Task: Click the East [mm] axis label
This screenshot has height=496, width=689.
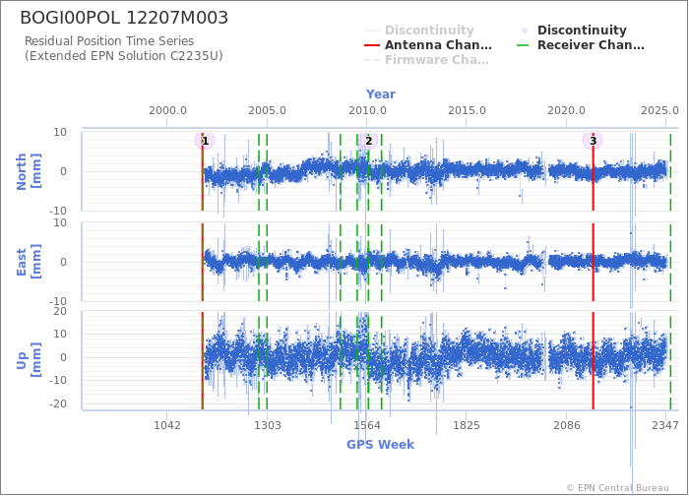Action: pyautogui.click(x=29, y=262)
